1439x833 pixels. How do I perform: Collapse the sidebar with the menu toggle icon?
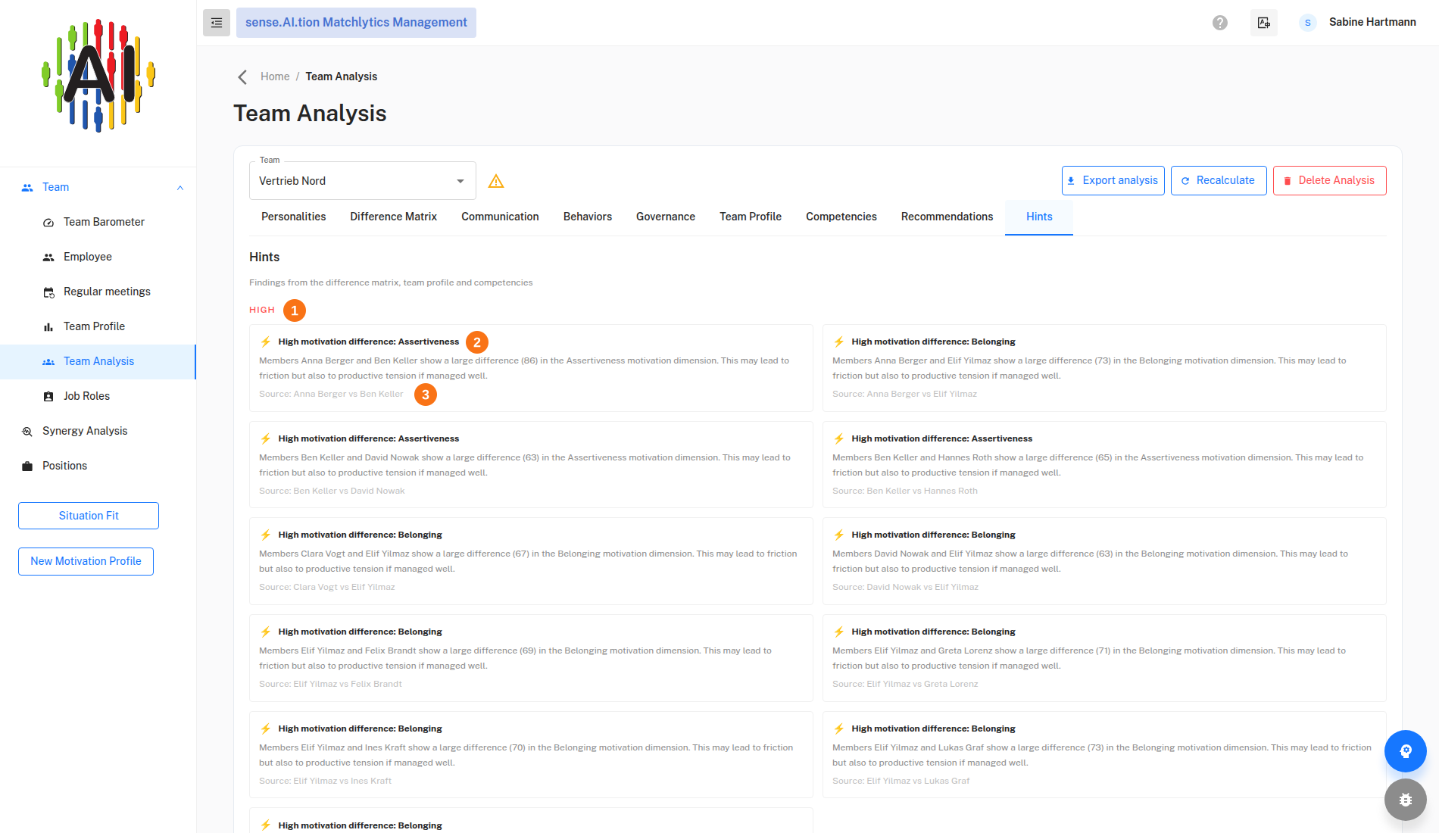tap(216, 23)
